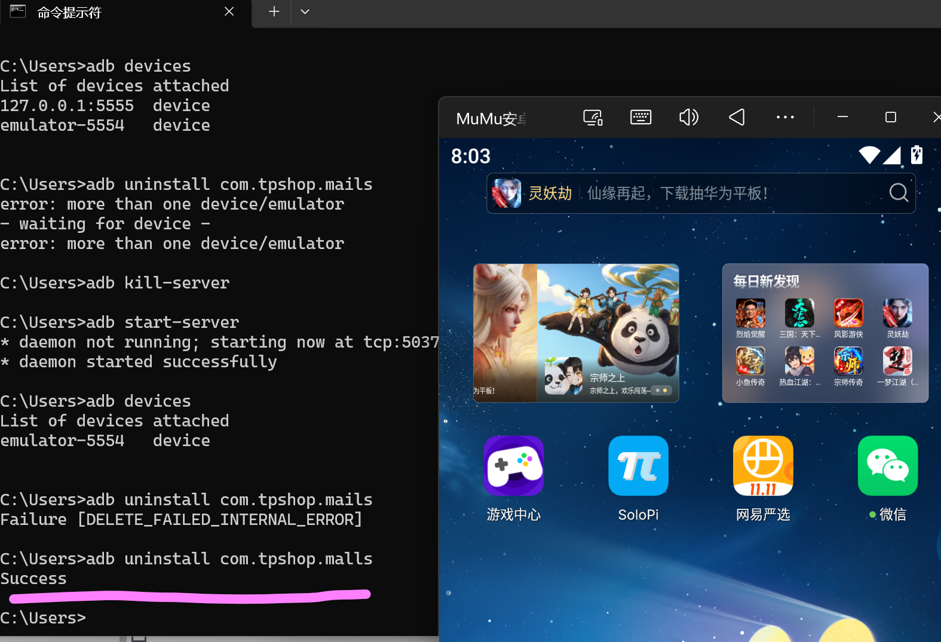This screenshot has width=941, height=642.
Task: Switch to the 命令提示符 tab
Action: click(x=125, y=13)
